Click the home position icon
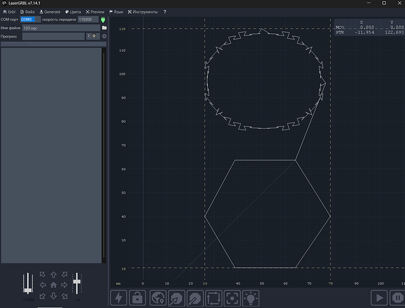 (x=54, y=285)
